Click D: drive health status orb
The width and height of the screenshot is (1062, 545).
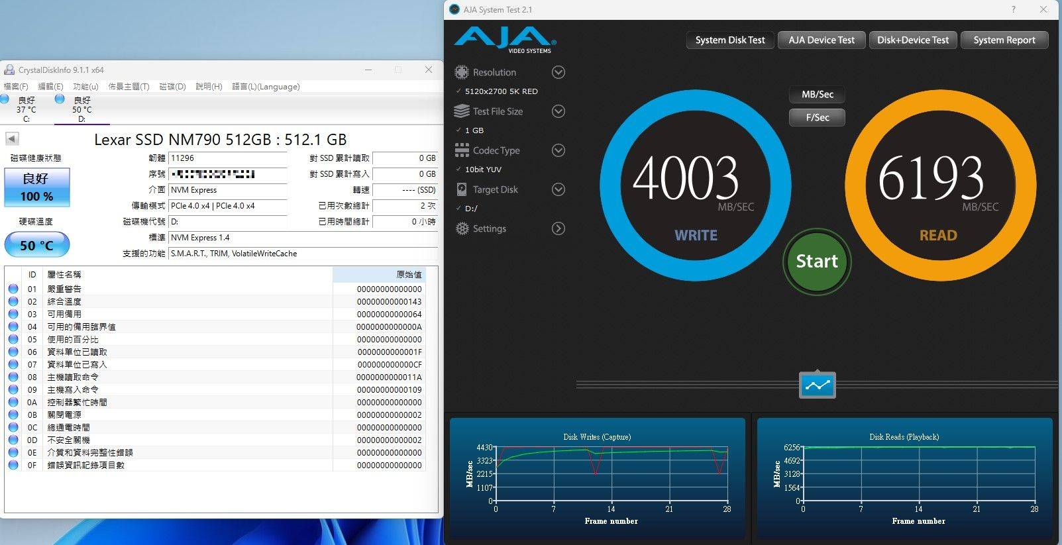(60, 99)
